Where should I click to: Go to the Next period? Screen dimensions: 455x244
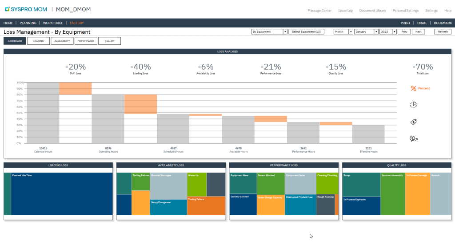tap(418, 31)
